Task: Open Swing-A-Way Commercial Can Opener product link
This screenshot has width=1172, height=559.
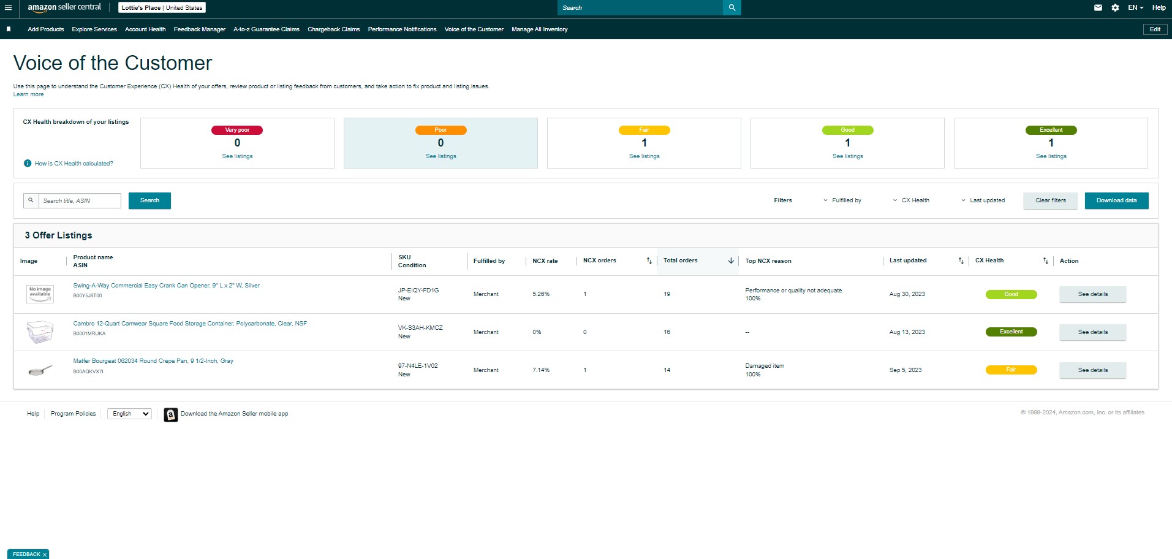Action: (167, 286)
